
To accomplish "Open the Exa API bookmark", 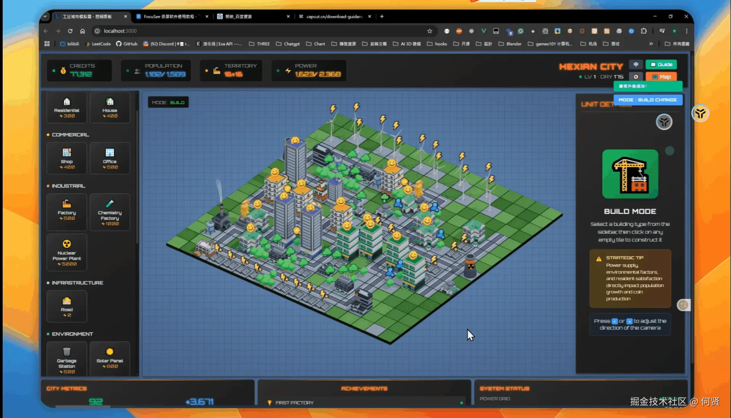I will 219,44.
